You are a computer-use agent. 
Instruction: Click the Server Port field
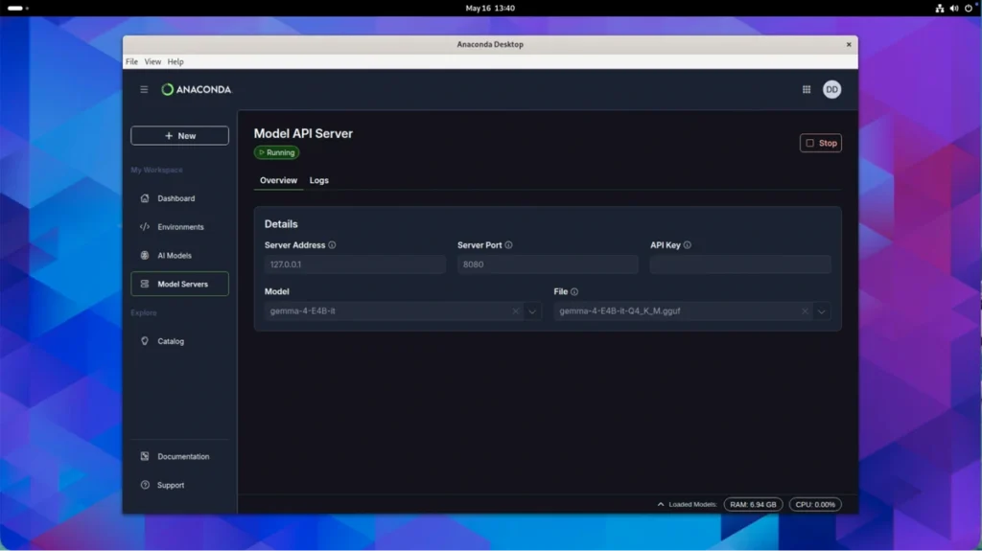[x=548, y=264]
